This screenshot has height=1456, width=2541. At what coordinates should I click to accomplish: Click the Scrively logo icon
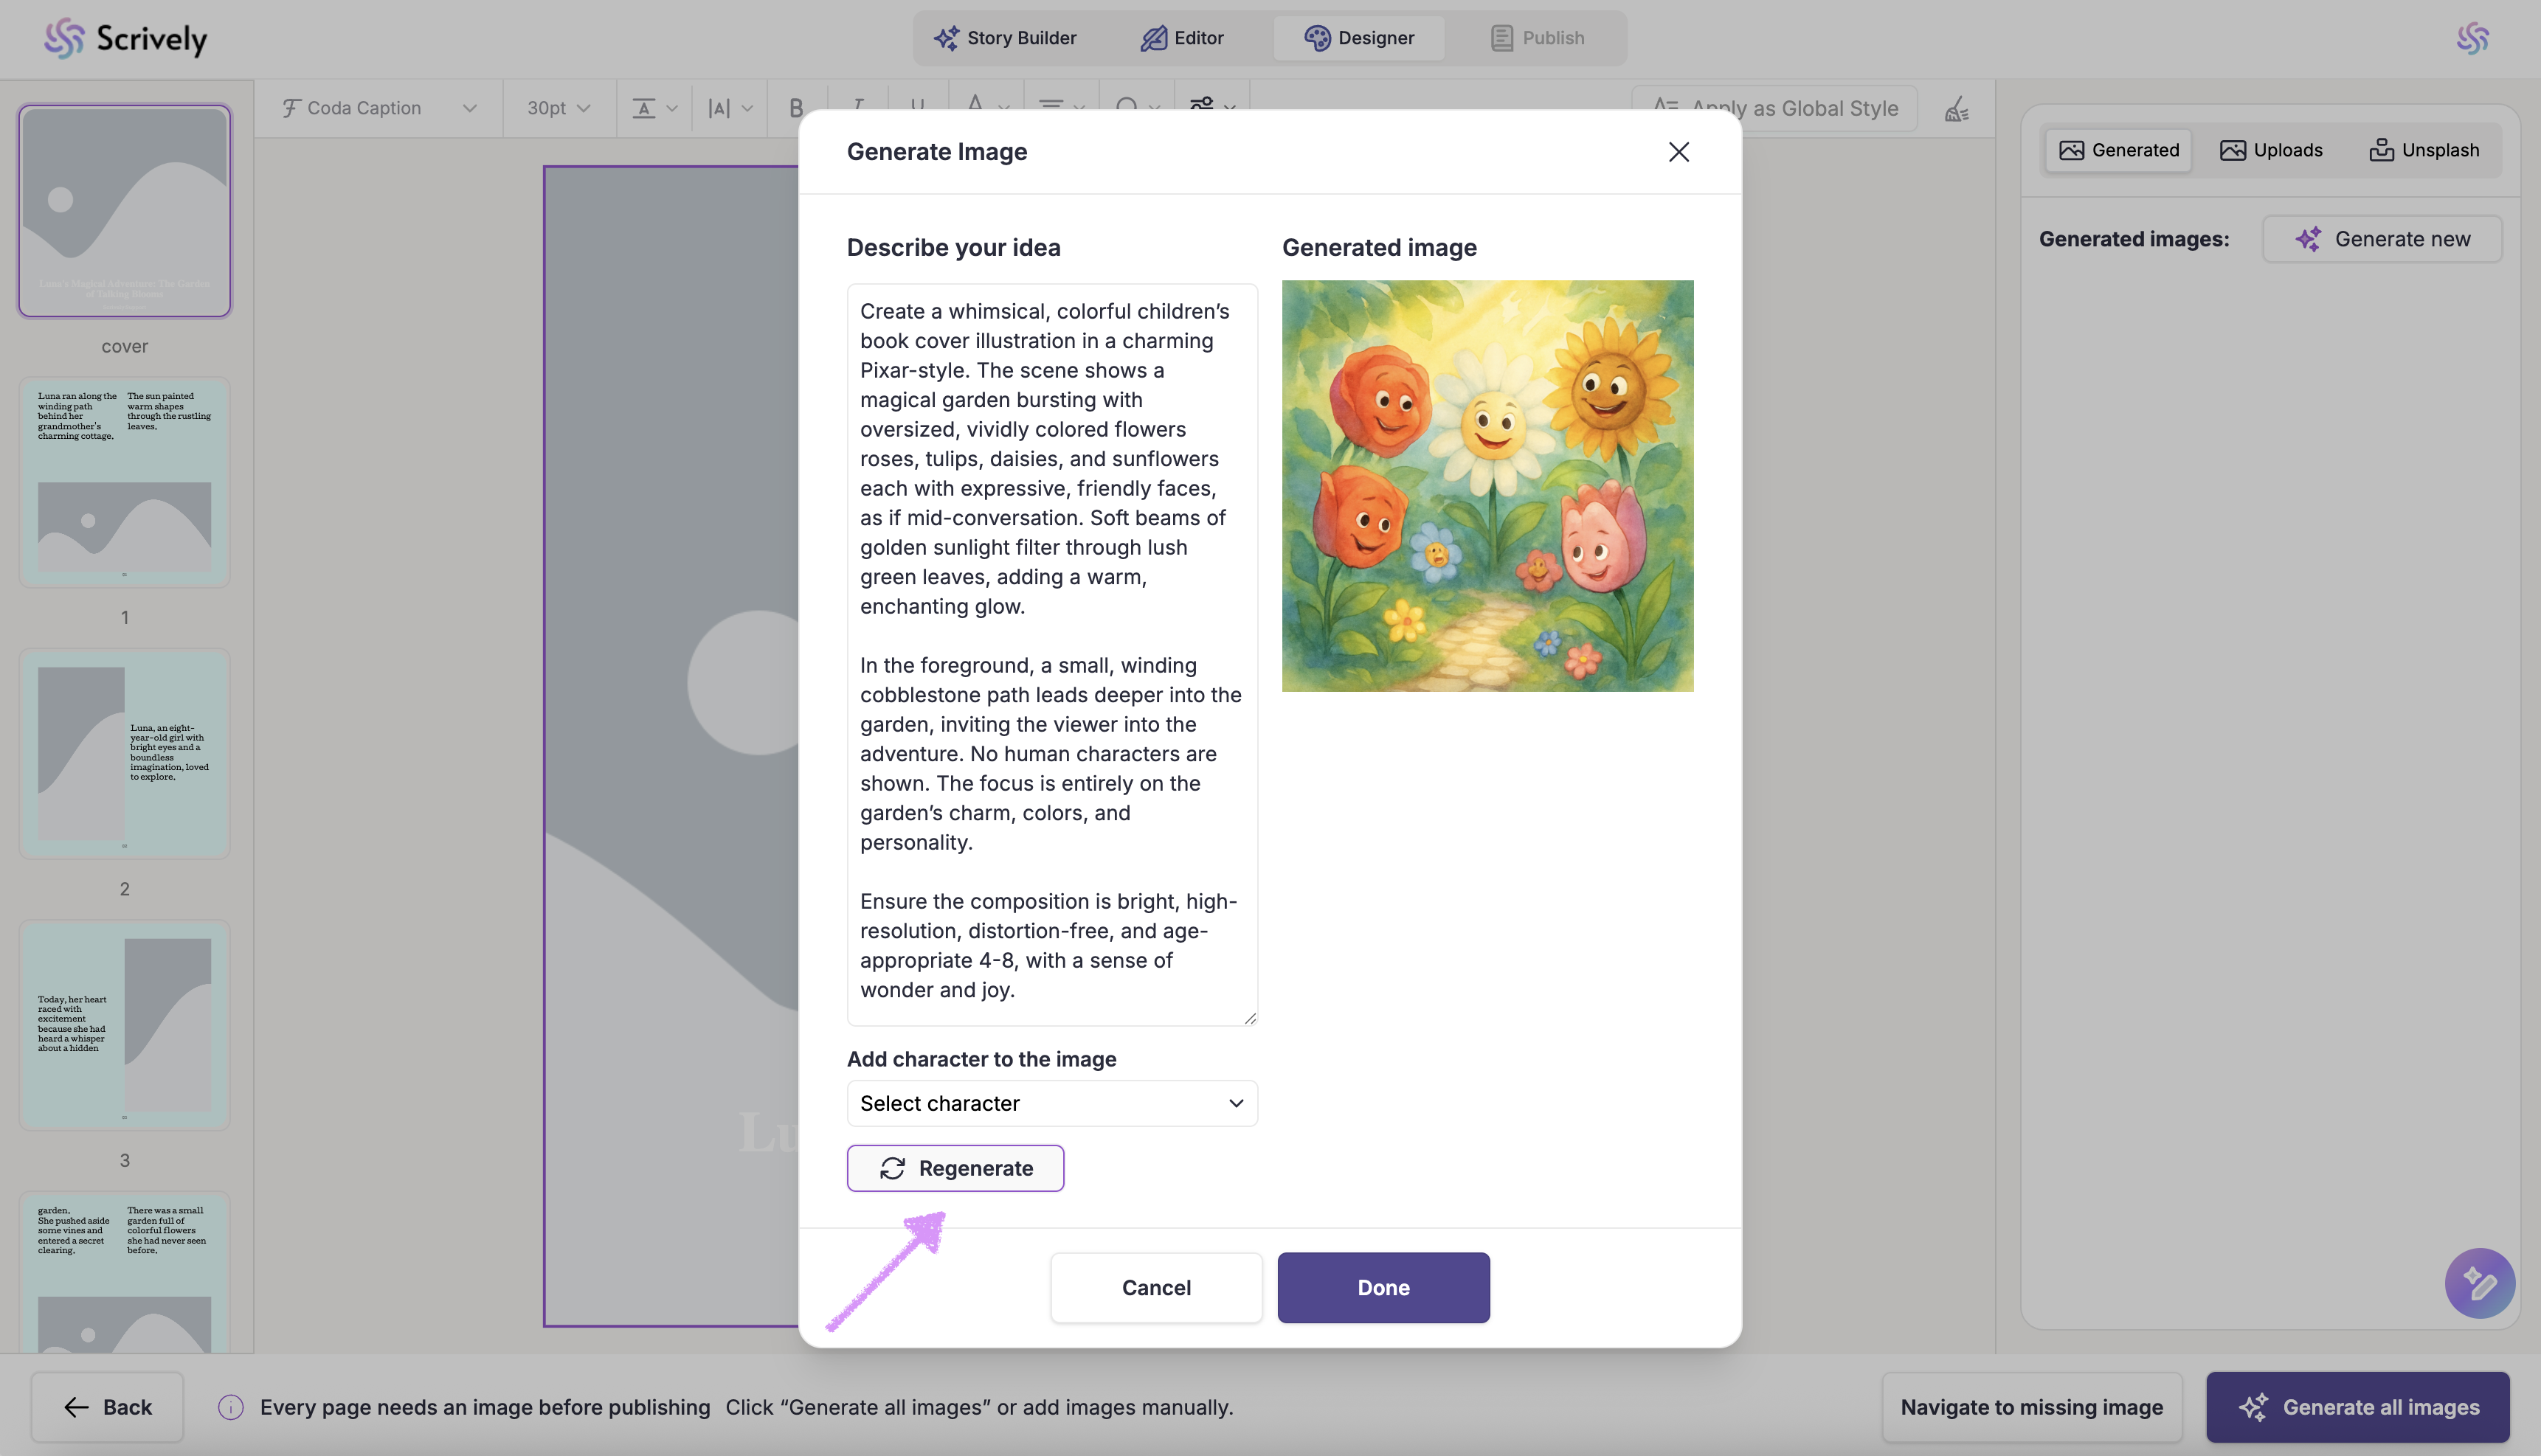coord(64,38)
